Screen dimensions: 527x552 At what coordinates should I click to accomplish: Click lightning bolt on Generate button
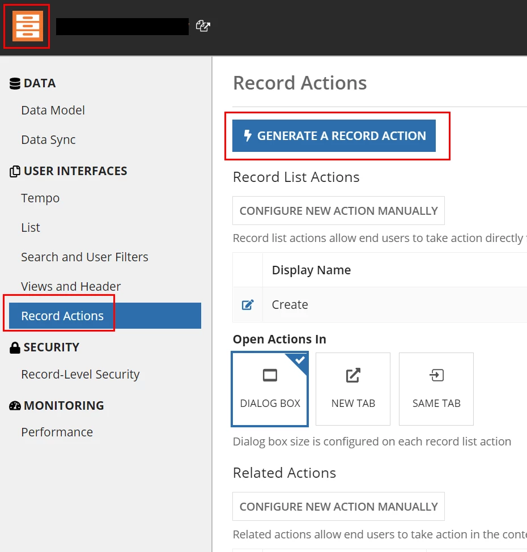(248, 135)
